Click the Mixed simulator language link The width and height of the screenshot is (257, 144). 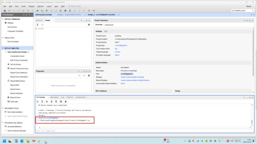pos(117,55)
